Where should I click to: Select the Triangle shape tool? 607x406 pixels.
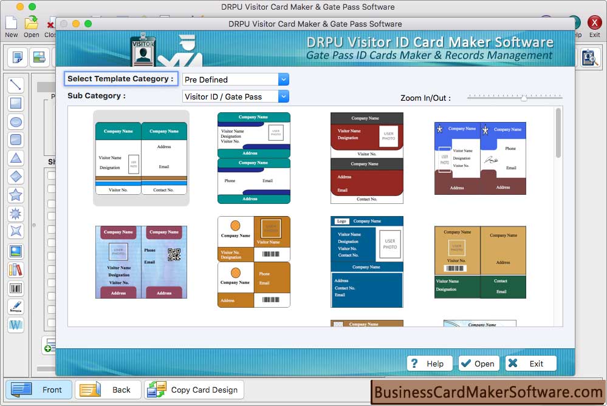(16, 158)
